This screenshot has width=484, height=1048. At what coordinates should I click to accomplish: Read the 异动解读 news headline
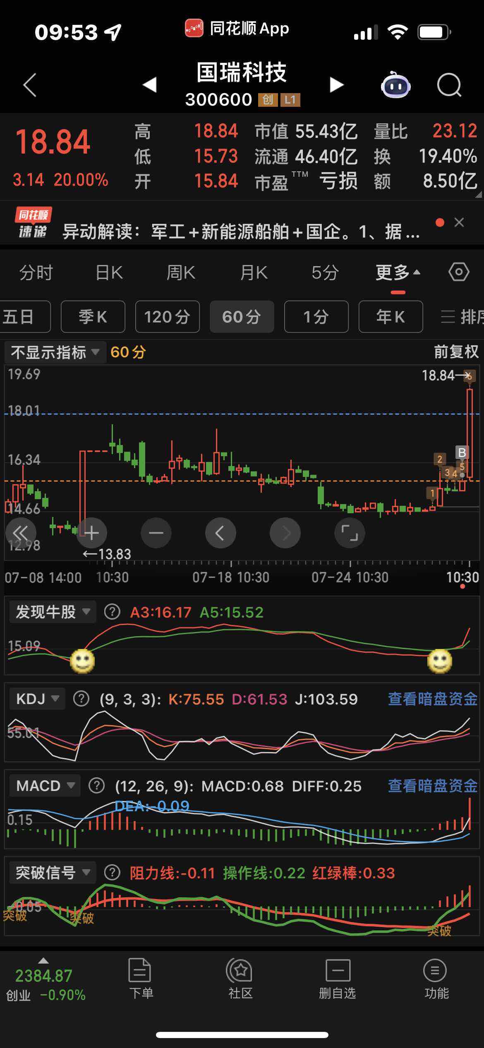coord(241,232)
